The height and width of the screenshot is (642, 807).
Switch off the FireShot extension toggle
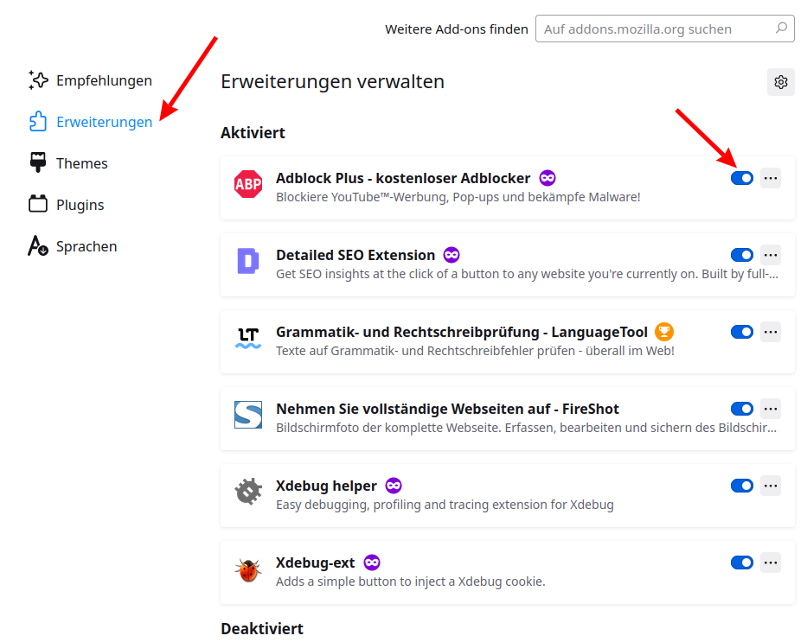[x=742, y=409]
